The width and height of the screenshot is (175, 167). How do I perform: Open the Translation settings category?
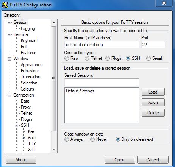coord(31,77)
